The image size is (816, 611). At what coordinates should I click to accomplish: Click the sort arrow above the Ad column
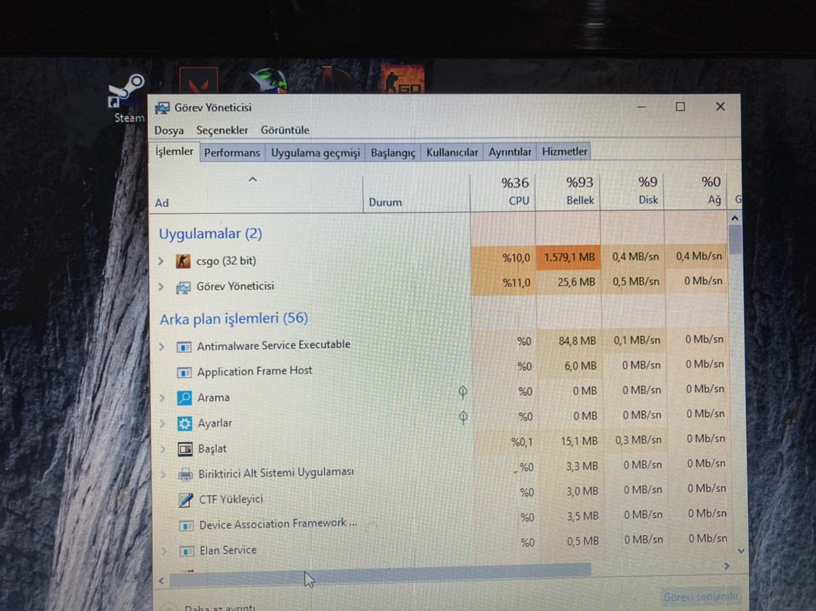click(252, 179)
